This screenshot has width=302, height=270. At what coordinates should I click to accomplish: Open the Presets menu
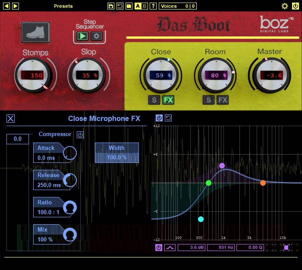point(63,6)
